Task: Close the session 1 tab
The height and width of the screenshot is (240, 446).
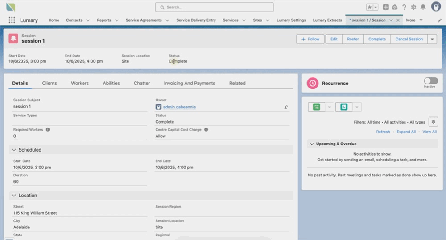Action: coord(398,20)
